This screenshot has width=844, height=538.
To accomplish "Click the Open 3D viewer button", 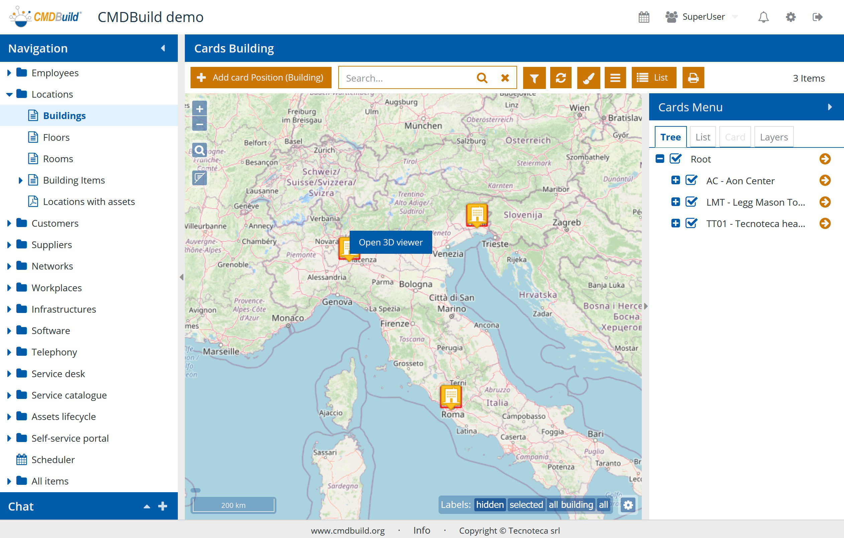I will click(x=390, y=242).
